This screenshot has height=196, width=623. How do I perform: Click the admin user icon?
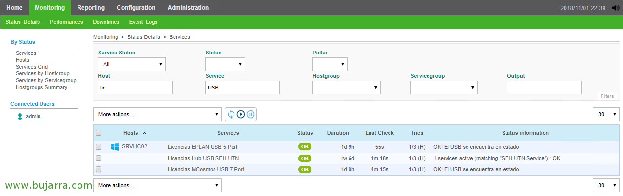click(x=20, y=116)
